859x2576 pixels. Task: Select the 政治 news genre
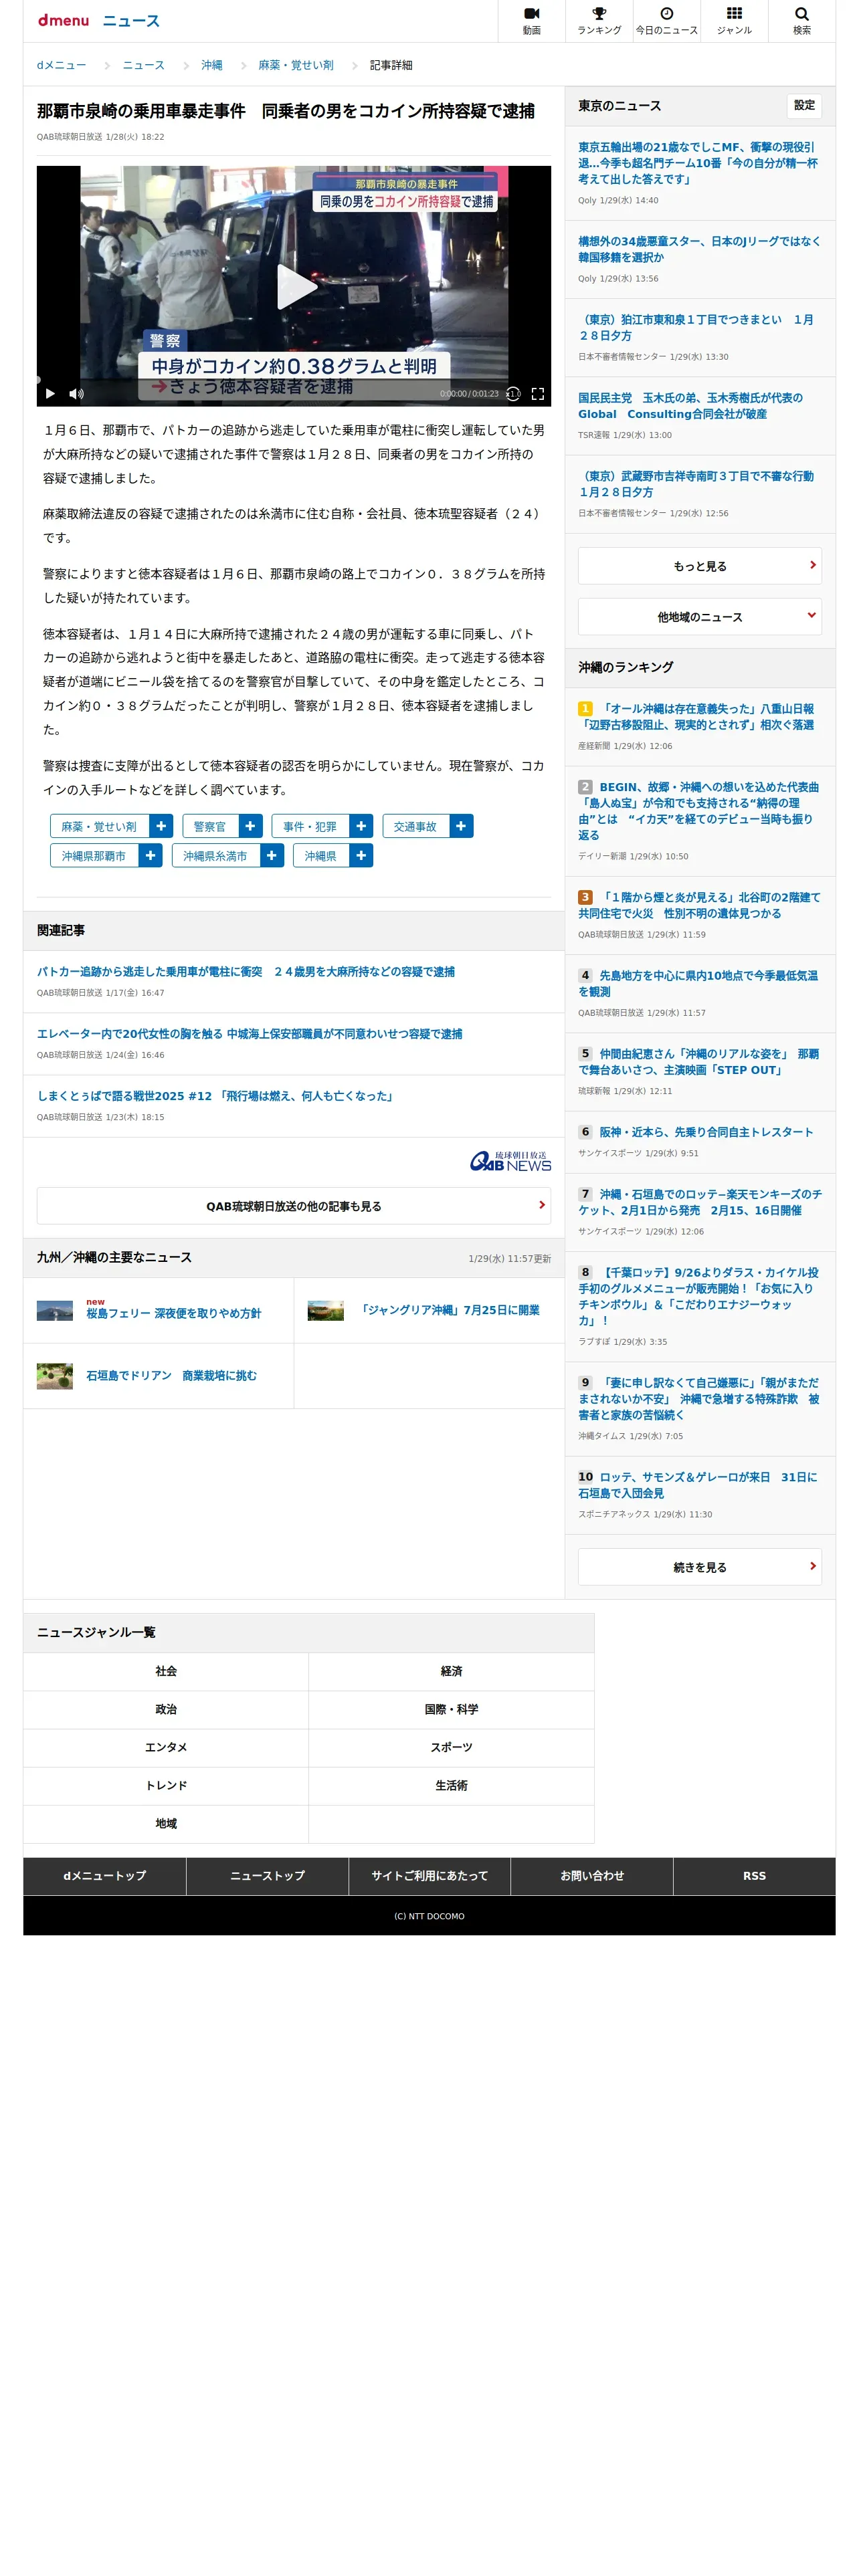(166, 1709)
